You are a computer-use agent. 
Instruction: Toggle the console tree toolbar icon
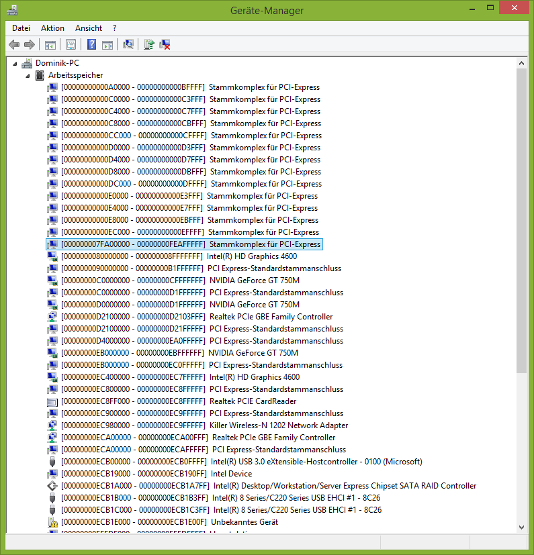click(x=50, y=44)
